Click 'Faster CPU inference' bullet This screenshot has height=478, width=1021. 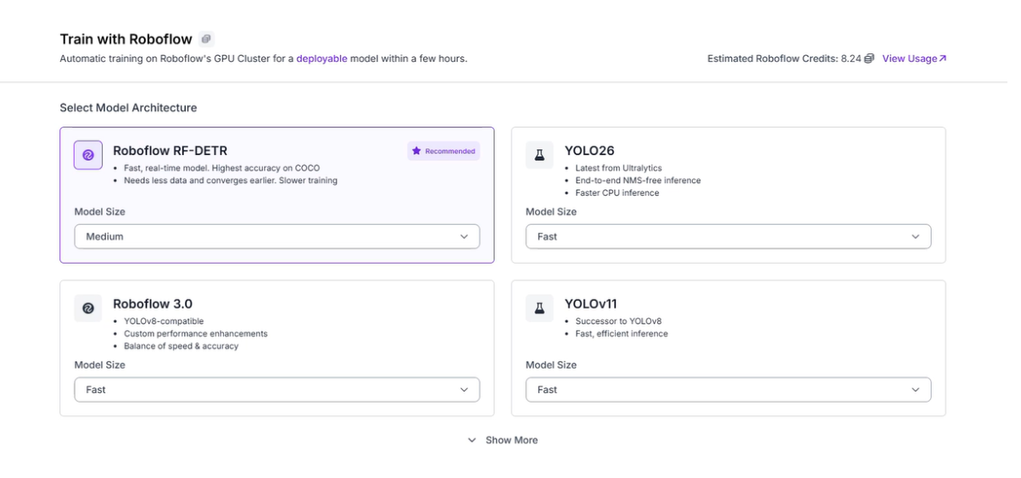[617, 193]
